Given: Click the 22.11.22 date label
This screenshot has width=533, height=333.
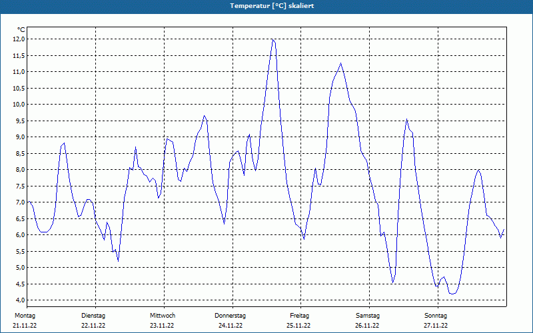Looking at the screenshot, I should [x=93, y=326].
